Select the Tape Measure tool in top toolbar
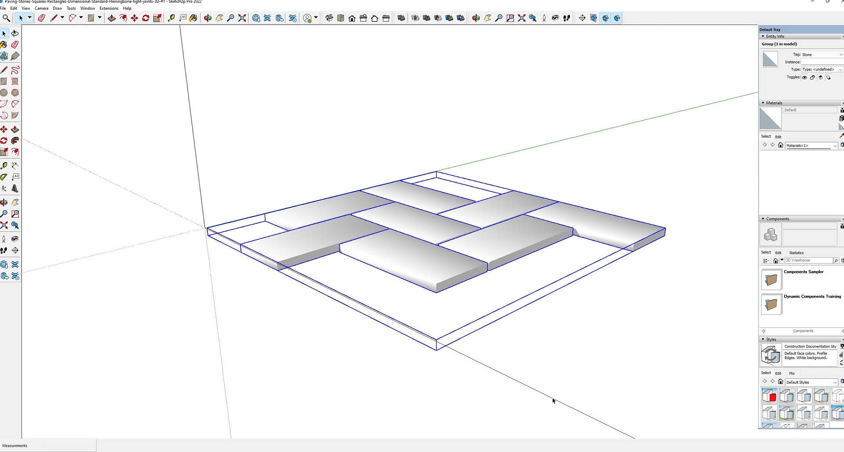 171,18
